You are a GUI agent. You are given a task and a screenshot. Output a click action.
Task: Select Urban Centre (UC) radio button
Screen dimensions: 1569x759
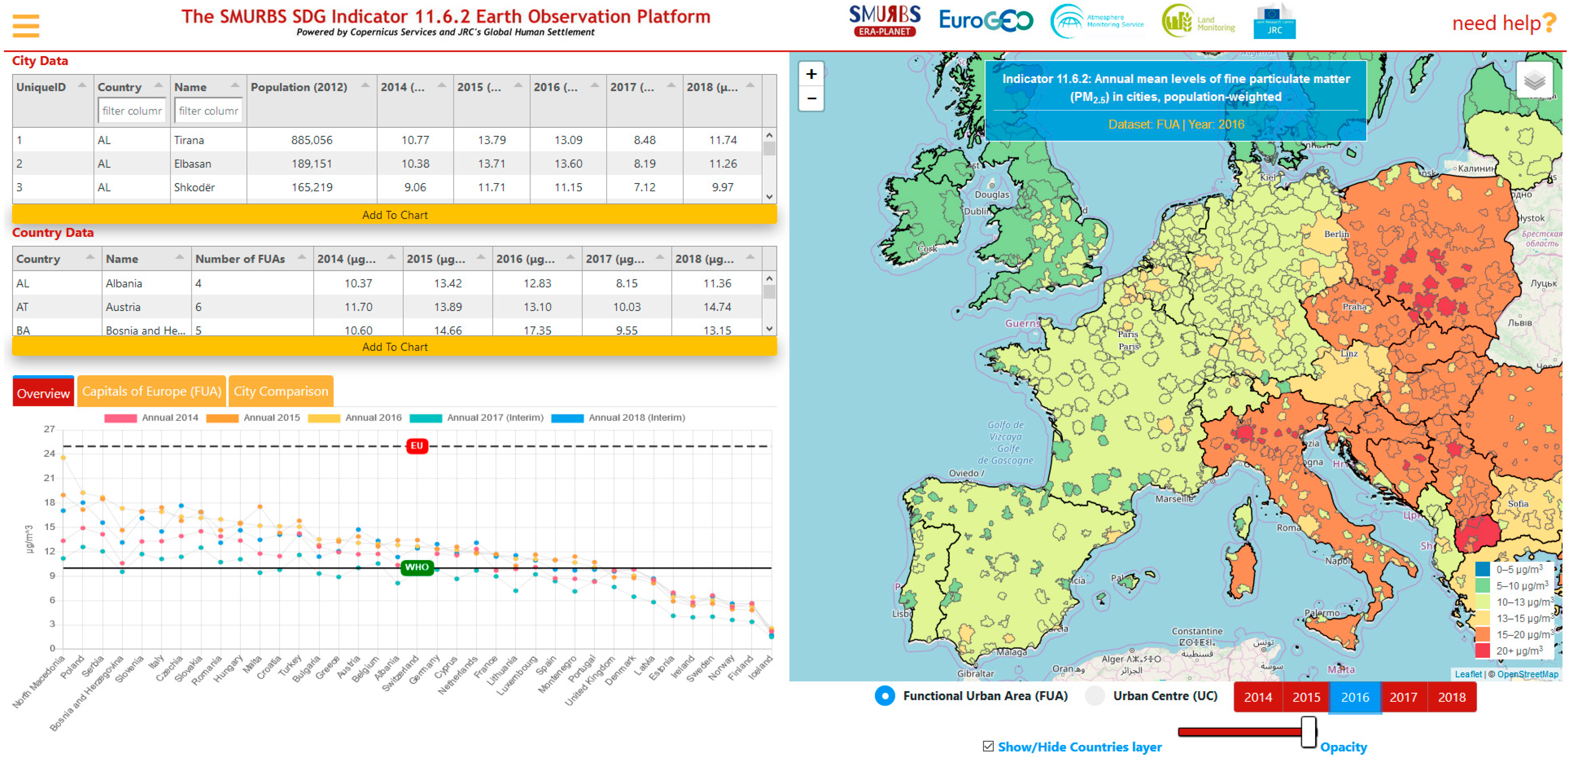pyautogui.click(x=1094, y=696)
